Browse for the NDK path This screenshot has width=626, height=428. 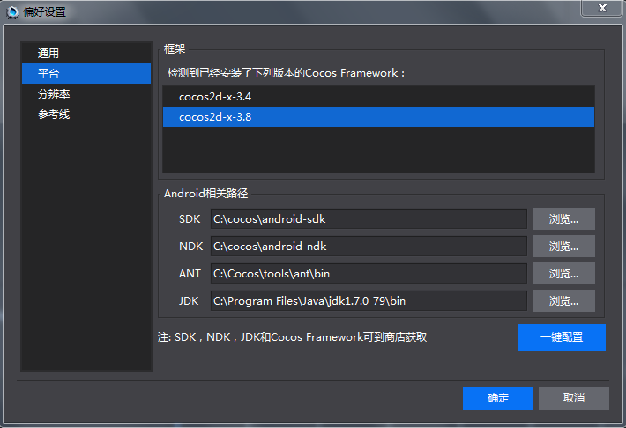click(x=563, y=246)
